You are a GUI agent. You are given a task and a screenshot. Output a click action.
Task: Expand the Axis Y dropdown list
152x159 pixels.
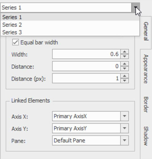click(125, 128)
